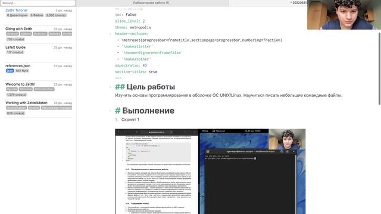Open the Zettlr Tutorial directory entry
This screenshot has width=381, height=214.
pyautogui.click(x=16, y=10)
